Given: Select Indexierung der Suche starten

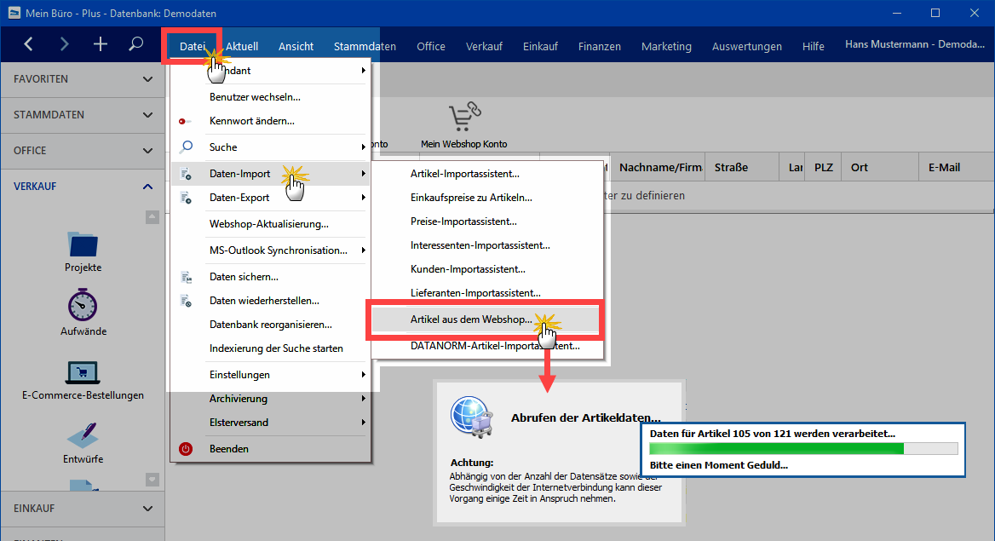Looking at the screenshot, I should pyautogui.click(x=271, y=348).
